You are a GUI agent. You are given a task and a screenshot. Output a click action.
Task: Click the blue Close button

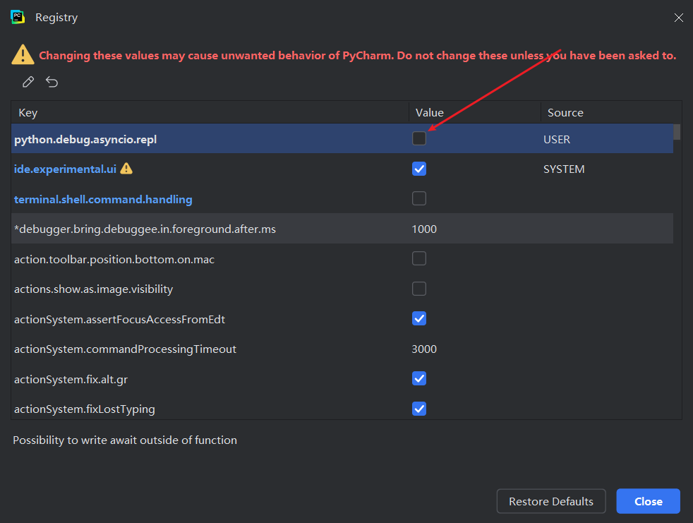(x=648, y=501)
